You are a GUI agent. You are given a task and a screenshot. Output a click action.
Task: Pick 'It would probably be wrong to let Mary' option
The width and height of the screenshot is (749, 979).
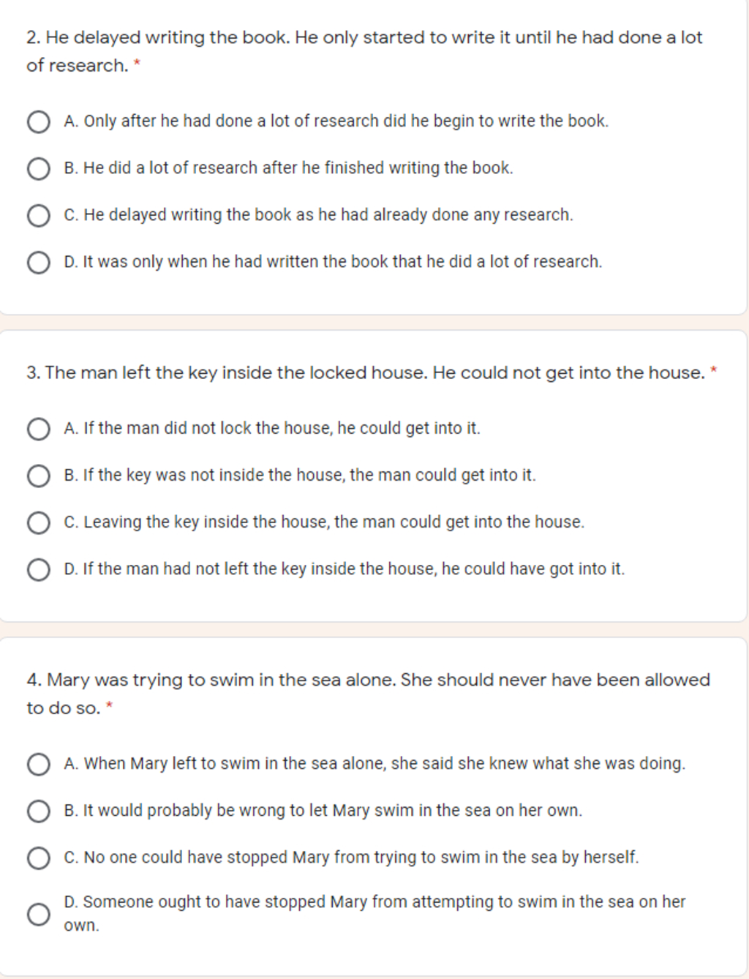click(x=39, y=811)
